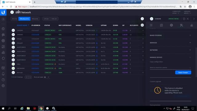Bookmark this page with the star icon
The image size is (197, 111).
coord(185,6)
